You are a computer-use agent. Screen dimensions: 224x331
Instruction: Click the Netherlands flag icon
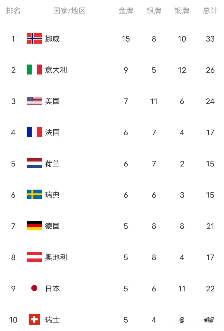coord(34,163)
